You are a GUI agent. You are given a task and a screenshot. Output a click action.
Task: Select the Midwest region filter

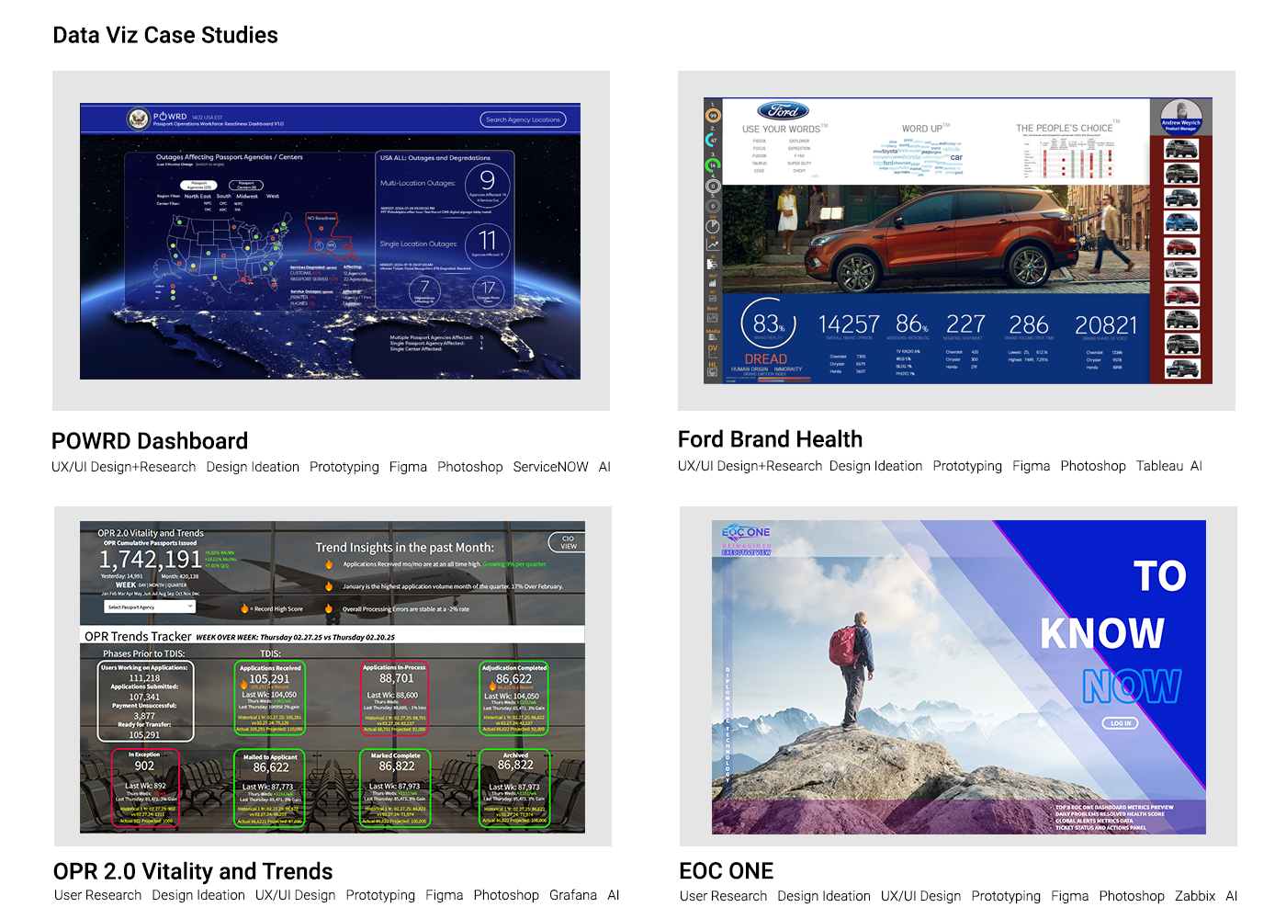[x=247, y=196]
